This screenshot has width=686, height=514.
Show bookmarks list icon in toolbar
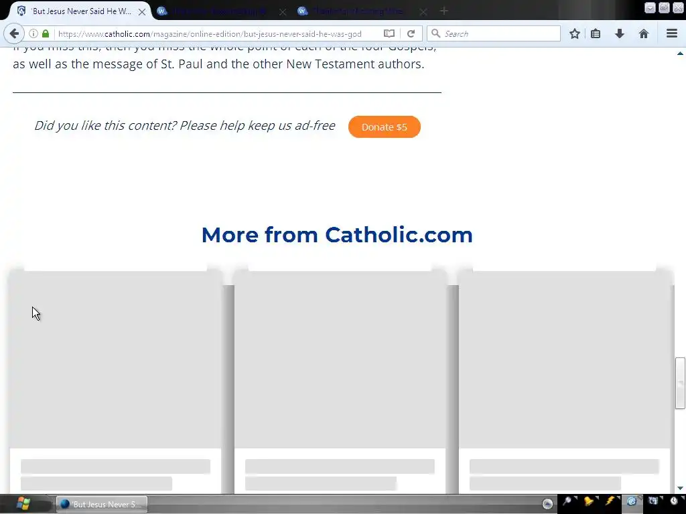point(596,33)
